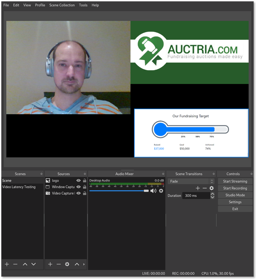Pop out the Scene Transitions dock panel
Viewport: 256px width, 279px height.
point(214,174)
